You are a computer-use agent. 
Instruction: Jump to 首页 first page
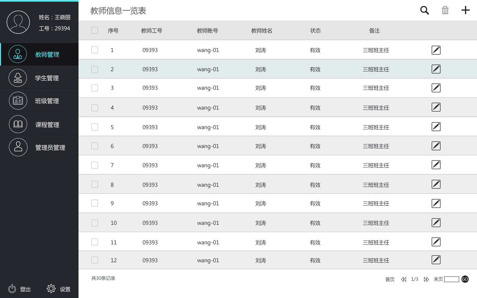point(390,279)
